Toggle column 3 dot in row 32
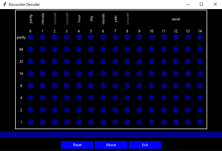The width and height of the screenshot is (222, 151). click(67, 61)
